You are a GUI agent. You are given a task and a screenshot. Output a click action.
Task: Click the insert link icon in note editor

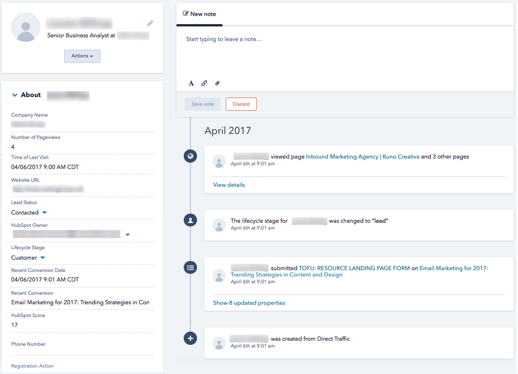[x=204, y=83]
